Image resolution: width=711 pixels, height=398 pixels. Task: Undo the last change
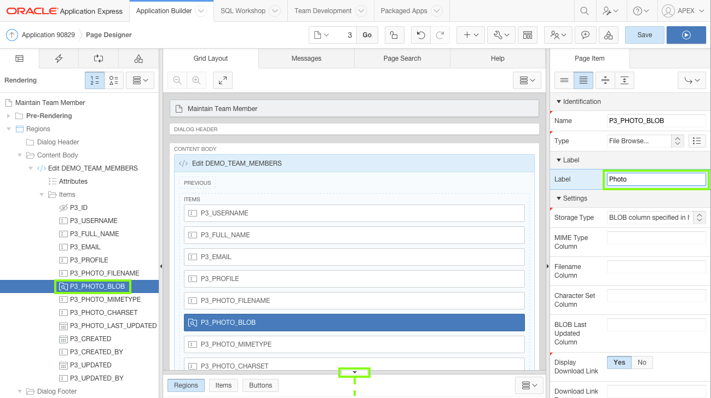coord(420,35)
